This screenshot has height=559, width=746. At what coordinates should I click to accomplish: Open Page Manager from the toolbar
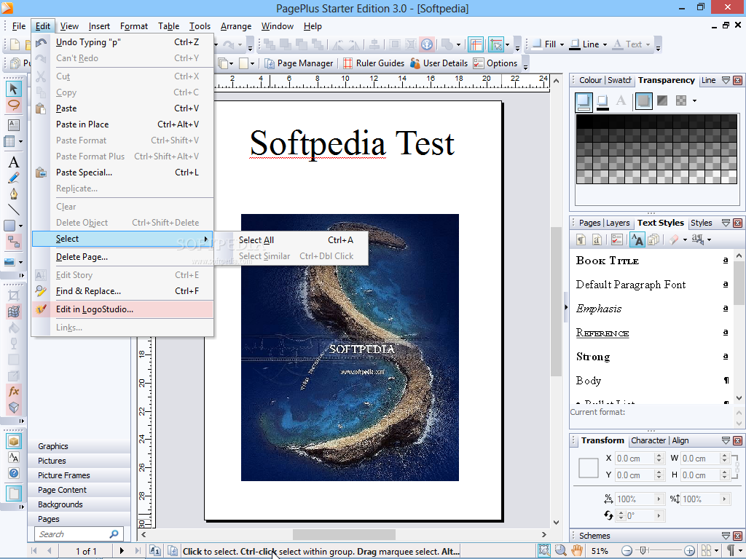point(299,63)
